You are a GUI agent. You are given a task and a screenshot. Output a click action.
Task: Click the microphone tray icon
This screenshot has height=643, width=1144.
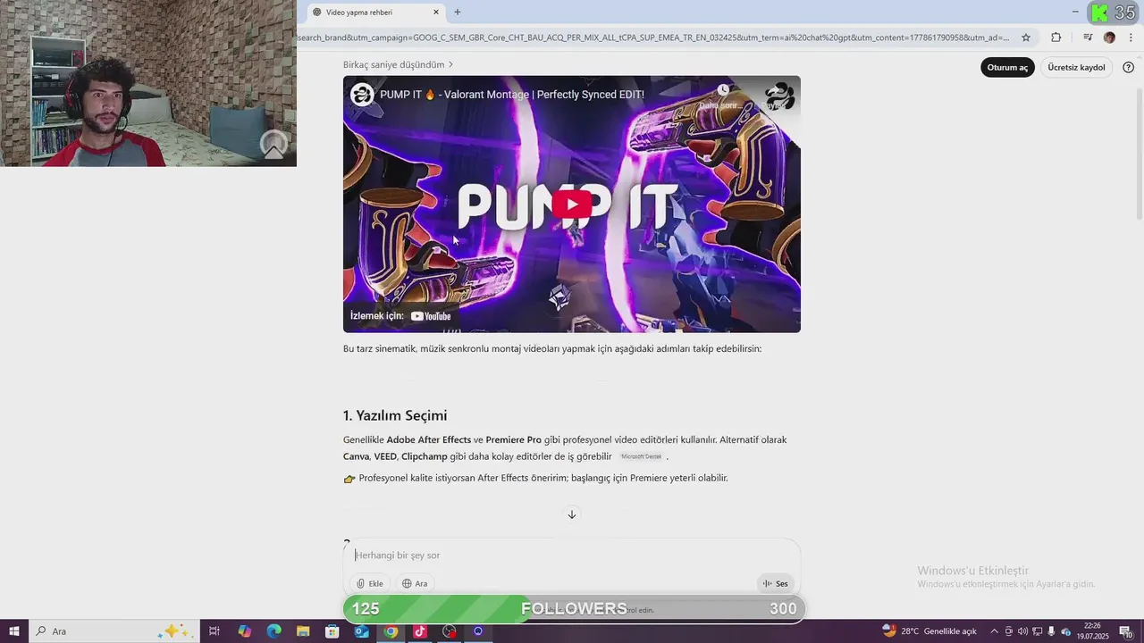pos(1051,631)
